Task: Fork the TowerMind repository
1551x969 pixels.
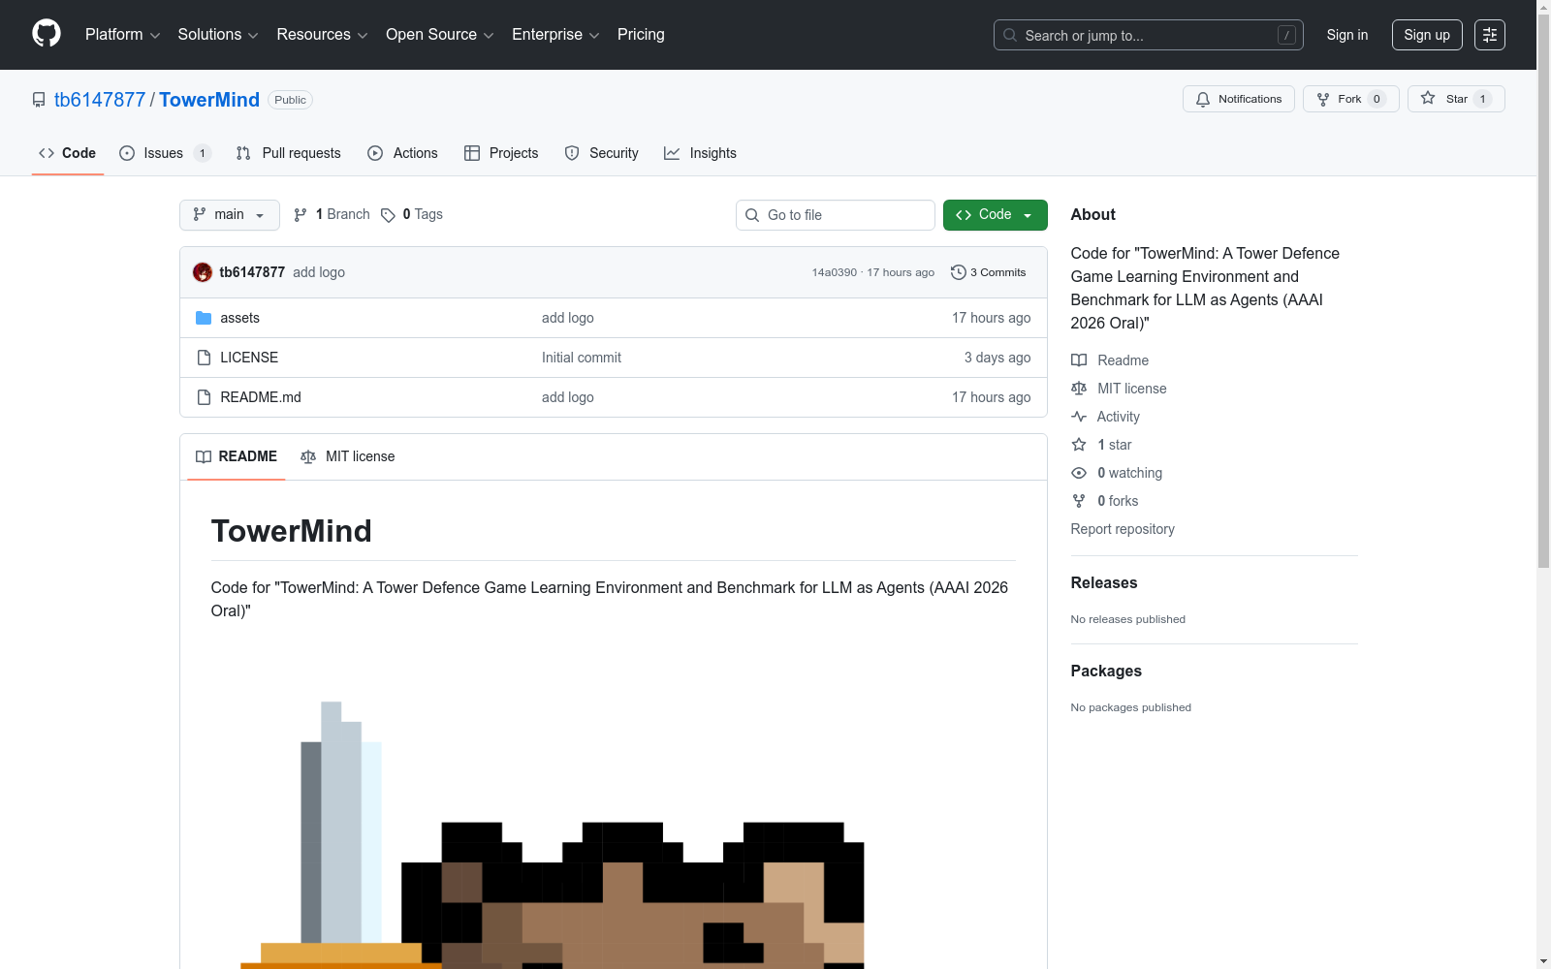Action: point(1350,99)
